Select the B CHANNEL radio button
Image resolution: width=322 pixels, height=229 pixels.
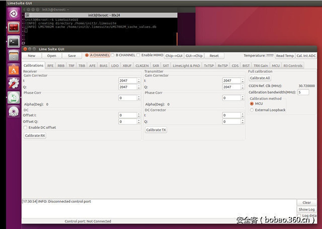(x=113, y=55)
